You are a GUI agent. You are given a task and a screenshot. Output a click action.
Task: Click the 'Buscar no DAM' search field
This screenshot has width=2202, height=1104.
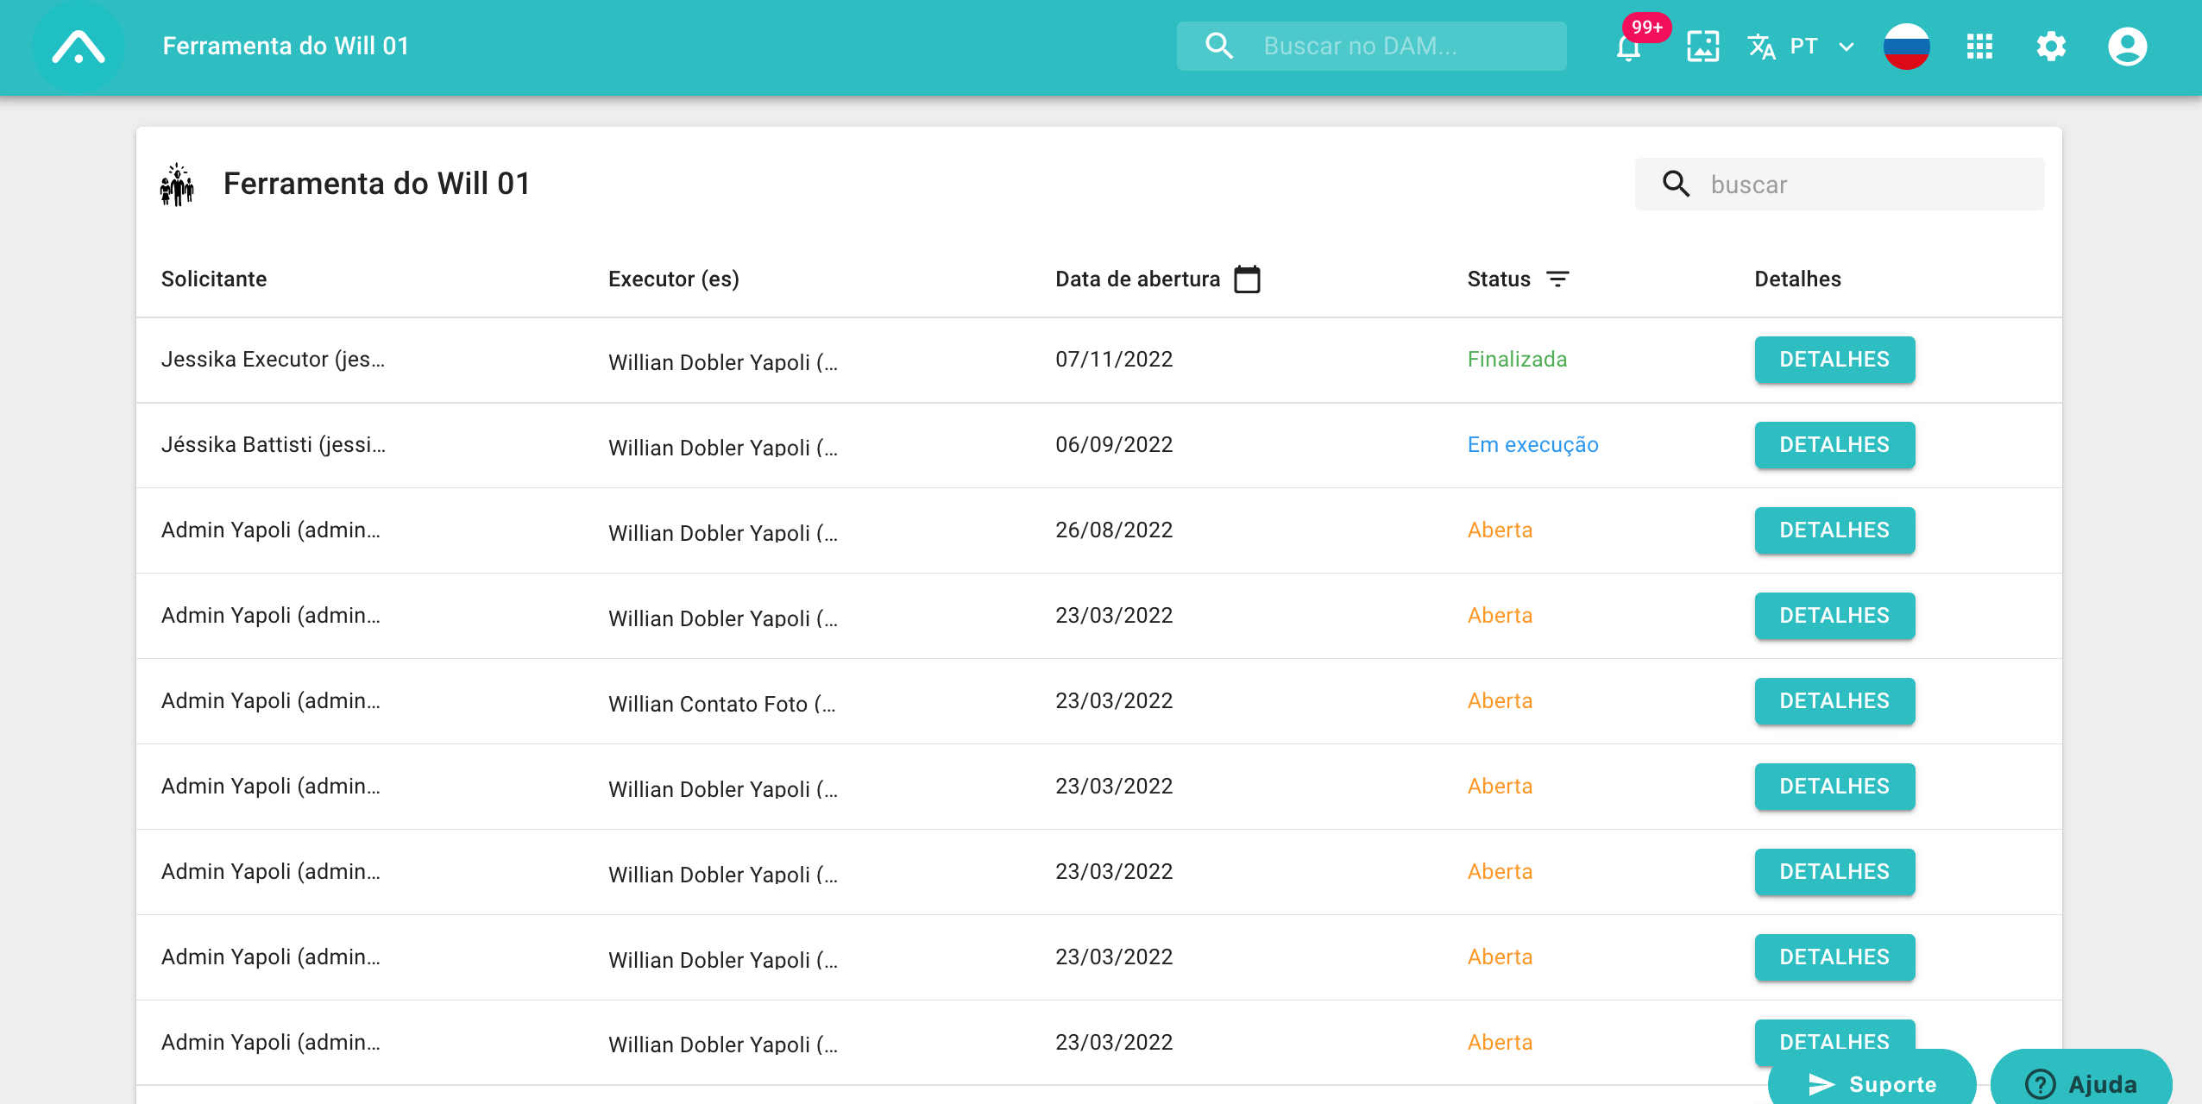click(x=1370, y=46)
